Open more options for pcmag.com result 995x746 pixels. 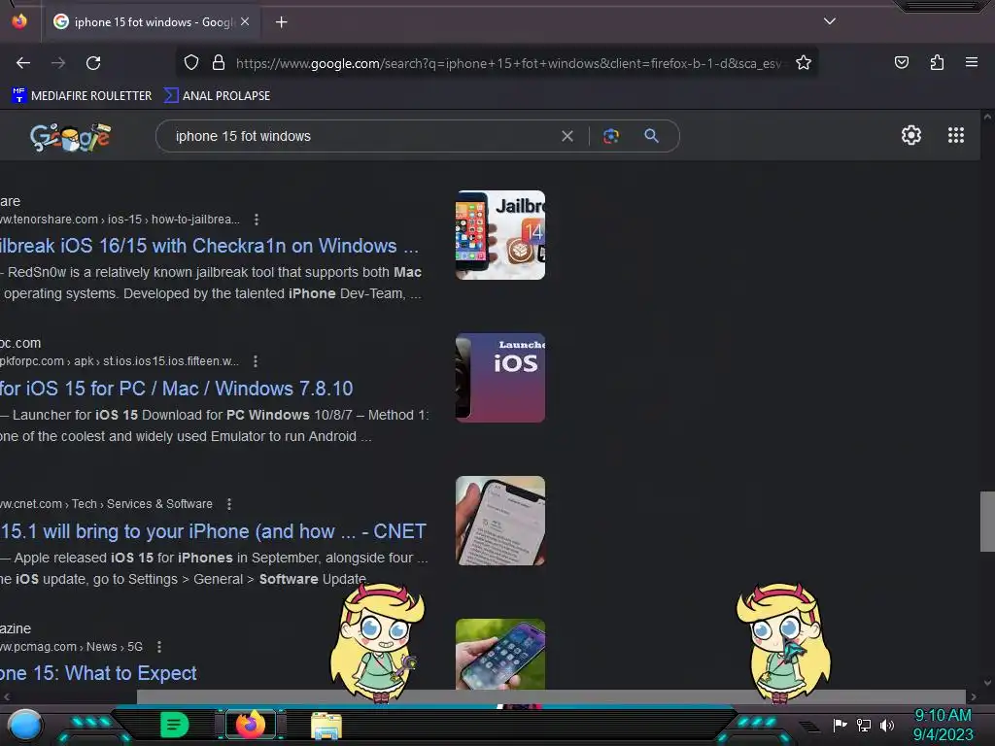(158, 647)
